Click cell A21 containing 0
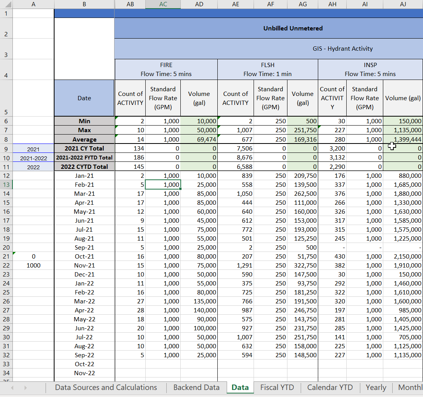Image resolution: width=423 pixels, height=397 pixels. tap(33, 256)
